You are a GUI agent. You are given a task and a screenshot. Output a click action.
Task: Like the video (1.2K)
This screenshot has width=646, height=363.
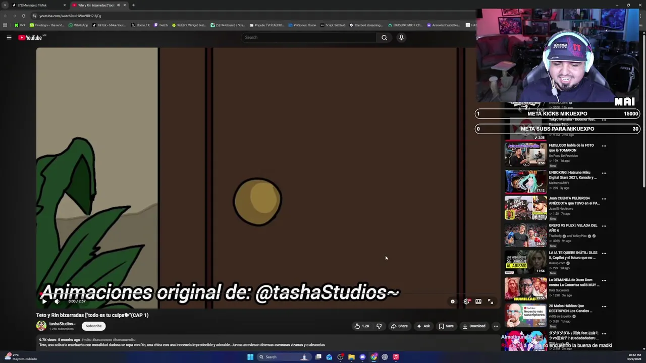click(x=362, y=326)
